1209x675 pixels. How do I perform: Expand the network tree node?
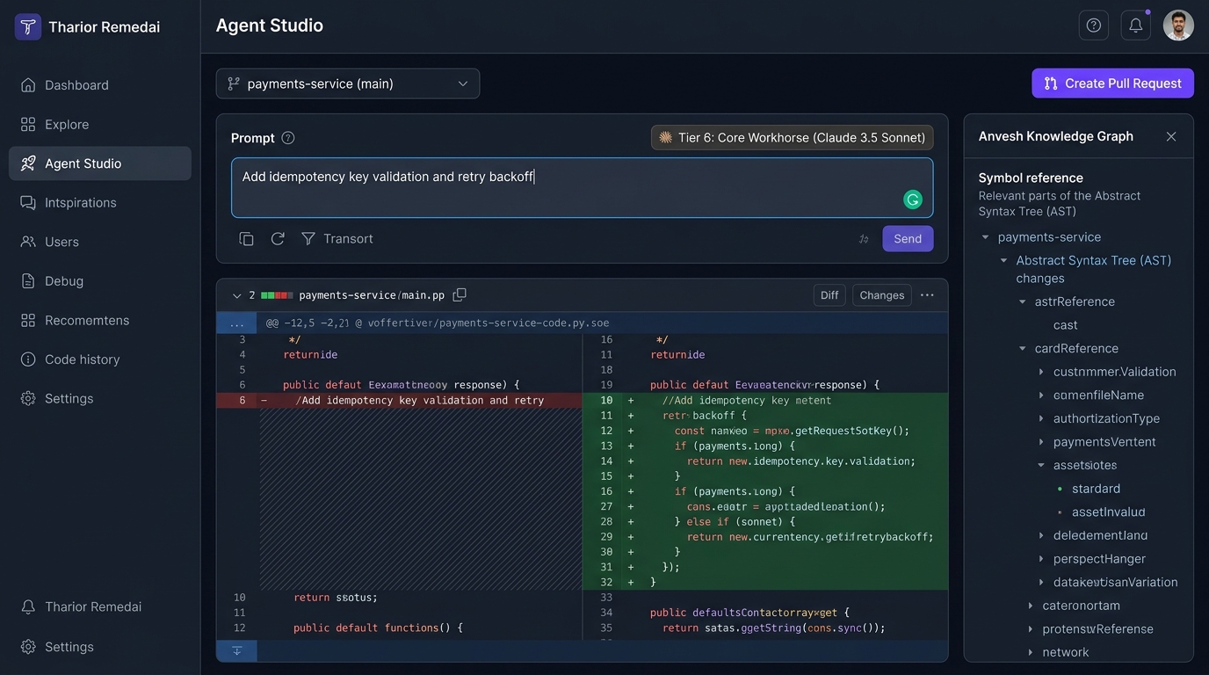tap(1031, 652)
